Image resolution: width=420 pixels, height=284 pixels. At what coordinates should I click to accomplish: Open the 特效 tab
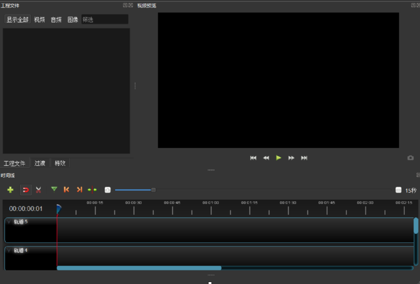tap(60, 163)
